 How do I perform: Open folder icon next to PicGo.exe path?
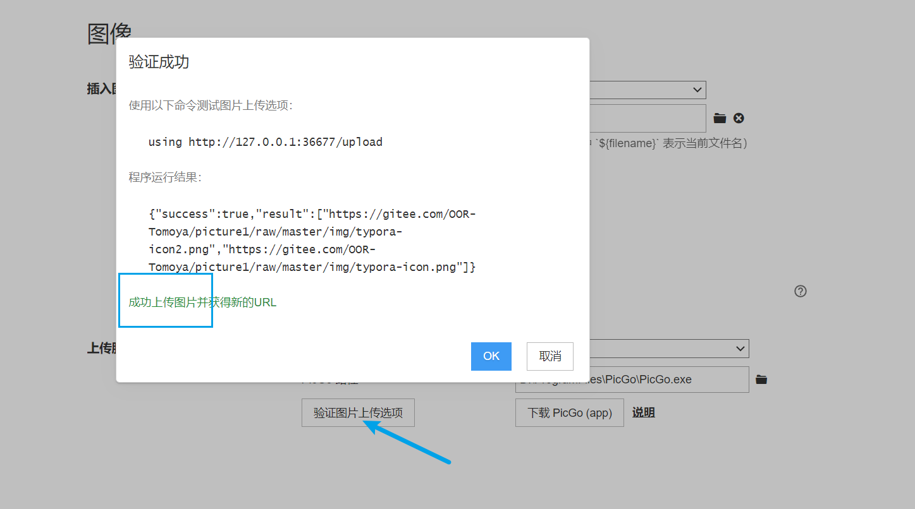761,380
